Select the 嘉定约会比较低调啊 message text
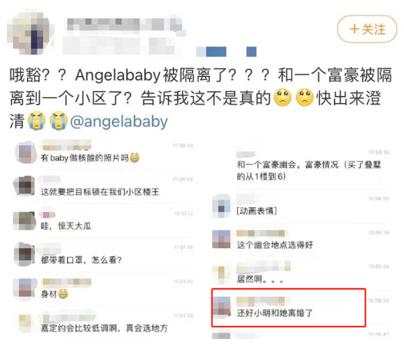Image resolution: width=404 pixels, height=358 pixels. pyautogui.click(x=105, y=328)
